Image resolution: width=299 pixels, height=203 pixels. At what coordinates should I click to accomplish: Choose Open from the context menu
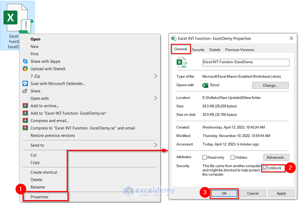pos(35,39)
